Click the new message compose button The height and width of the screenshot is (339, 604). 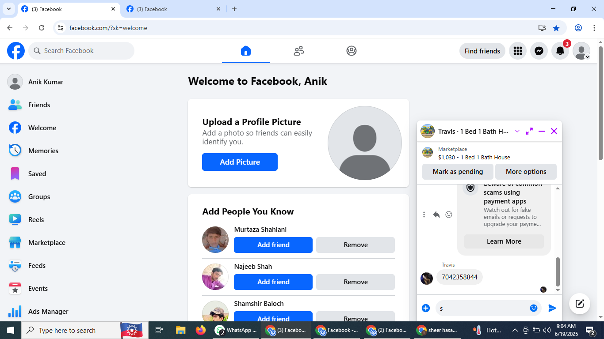pyautogui.click(x=580, y=304)
